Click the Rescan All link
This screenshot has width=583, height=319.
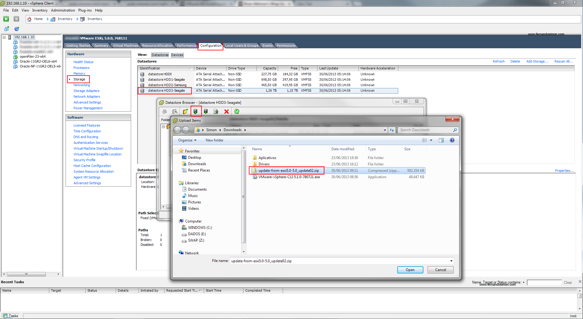click(x=564, y=61)
